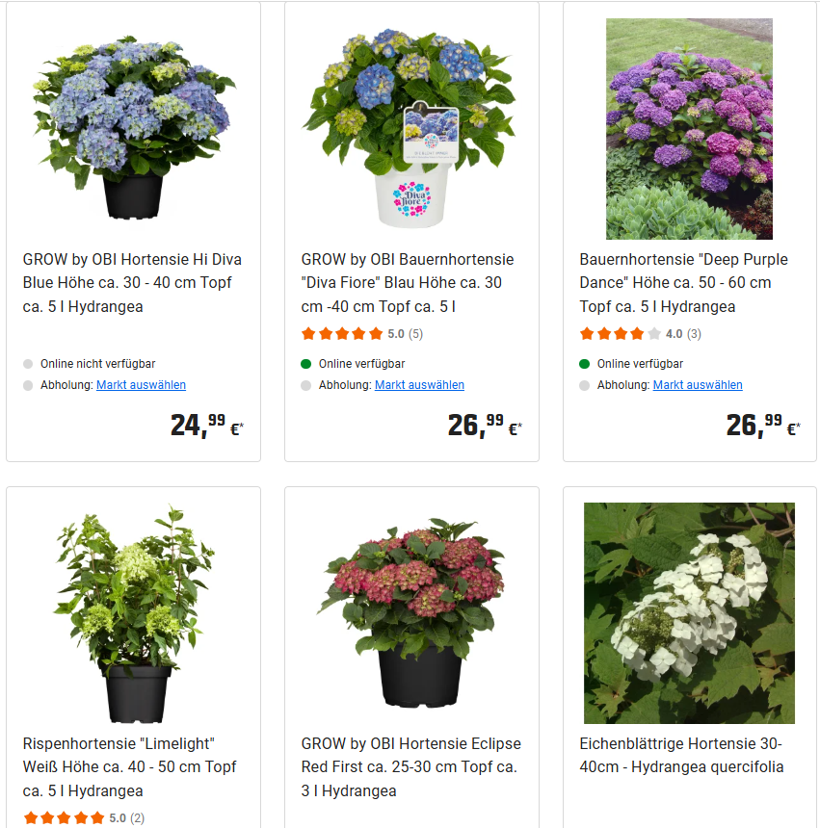Open the Limelight Rispenhortensie product image

point(133,613)
